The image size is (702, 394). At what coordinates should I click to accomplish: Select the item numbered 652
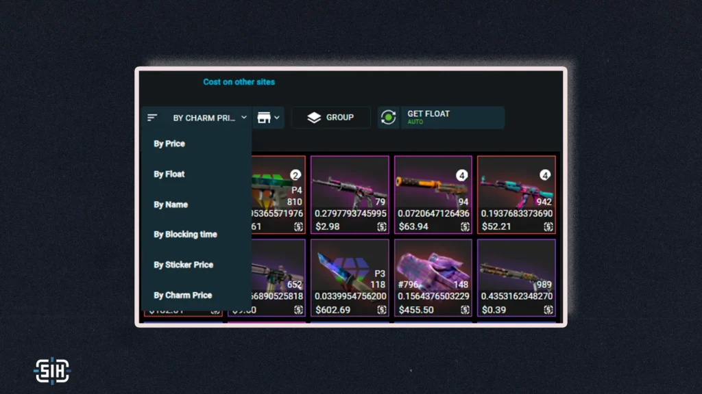(x=278, y=278)
